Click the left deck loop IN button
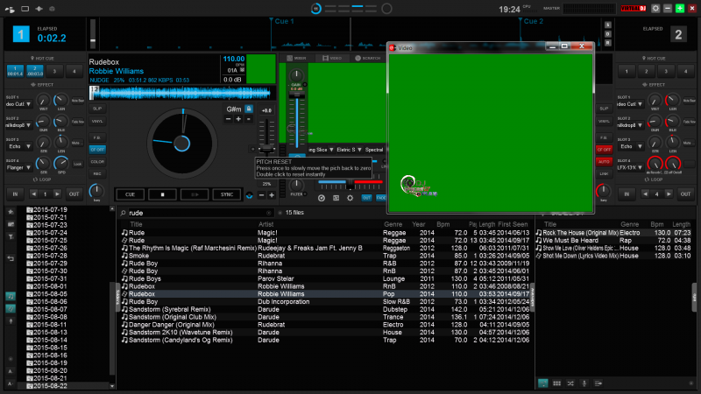 click(14, 193)
